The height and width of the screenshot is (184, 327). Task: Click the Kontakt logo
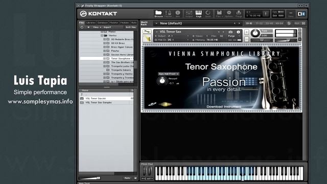click(x=99, y=14)
